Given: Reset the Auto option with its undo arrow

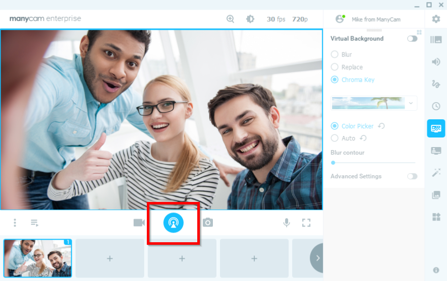Looking at the screenshot, I should [363, 138].
